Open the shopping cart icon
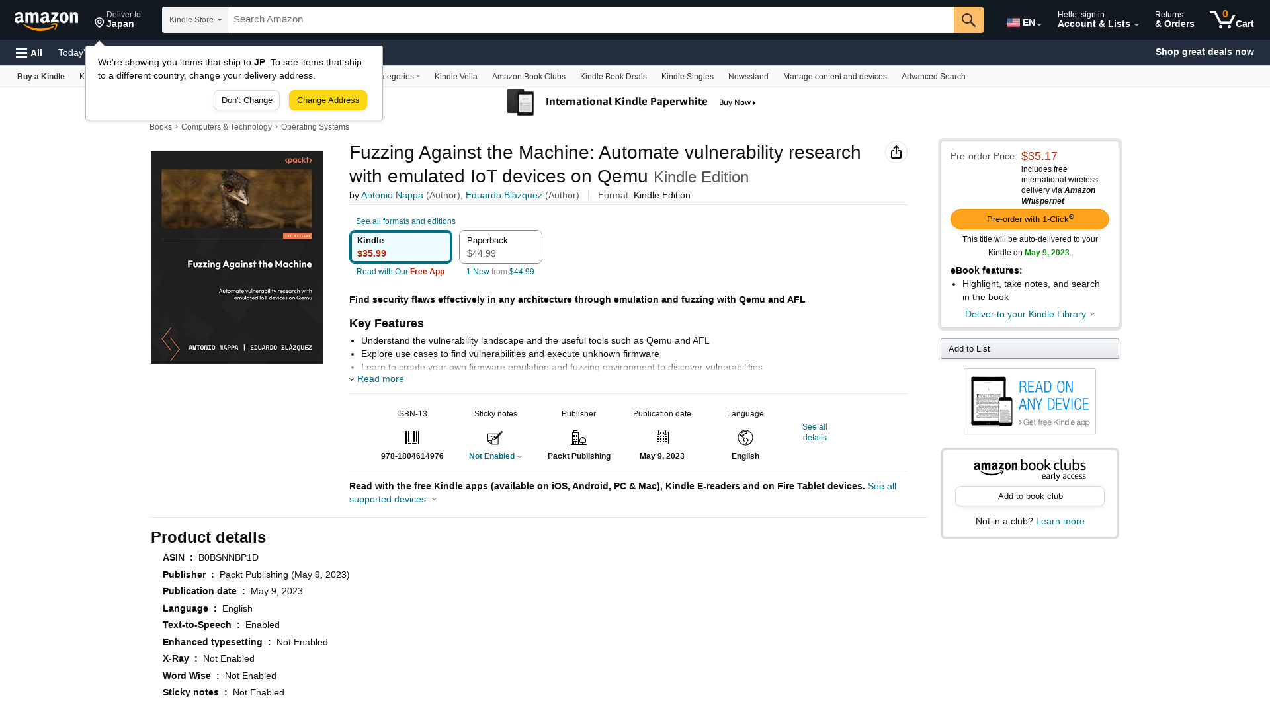 coord(1232,20)
